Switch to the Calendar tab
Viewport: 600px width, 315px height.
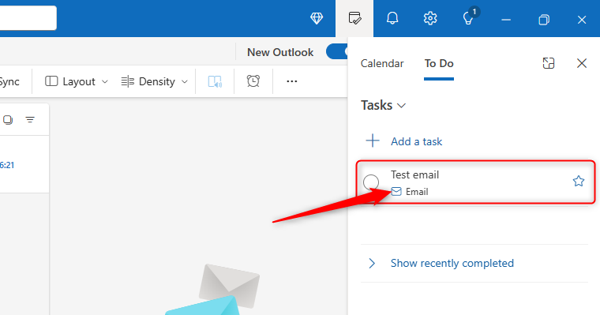pos(382,63)
